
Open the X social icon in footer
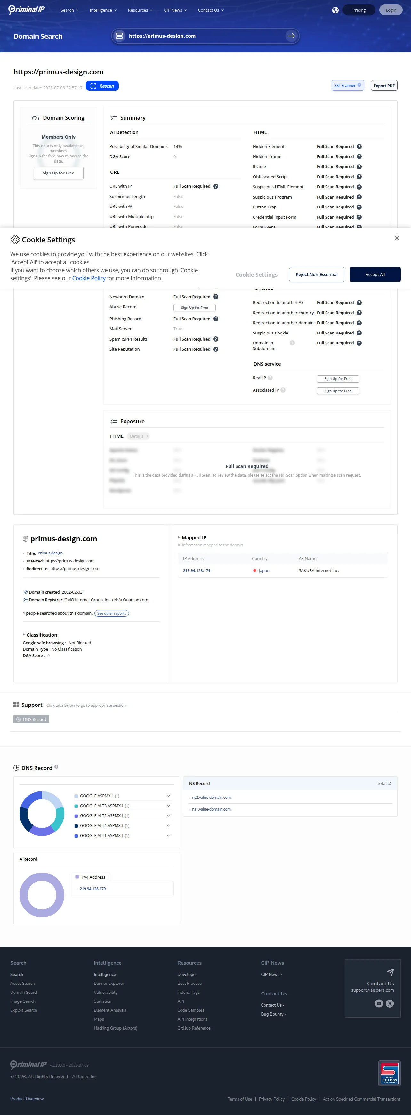[x=389, y=1003]
